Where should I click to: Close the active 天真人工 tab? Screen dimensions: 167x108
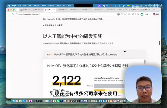pyautogui.click(x=54, y=10)
